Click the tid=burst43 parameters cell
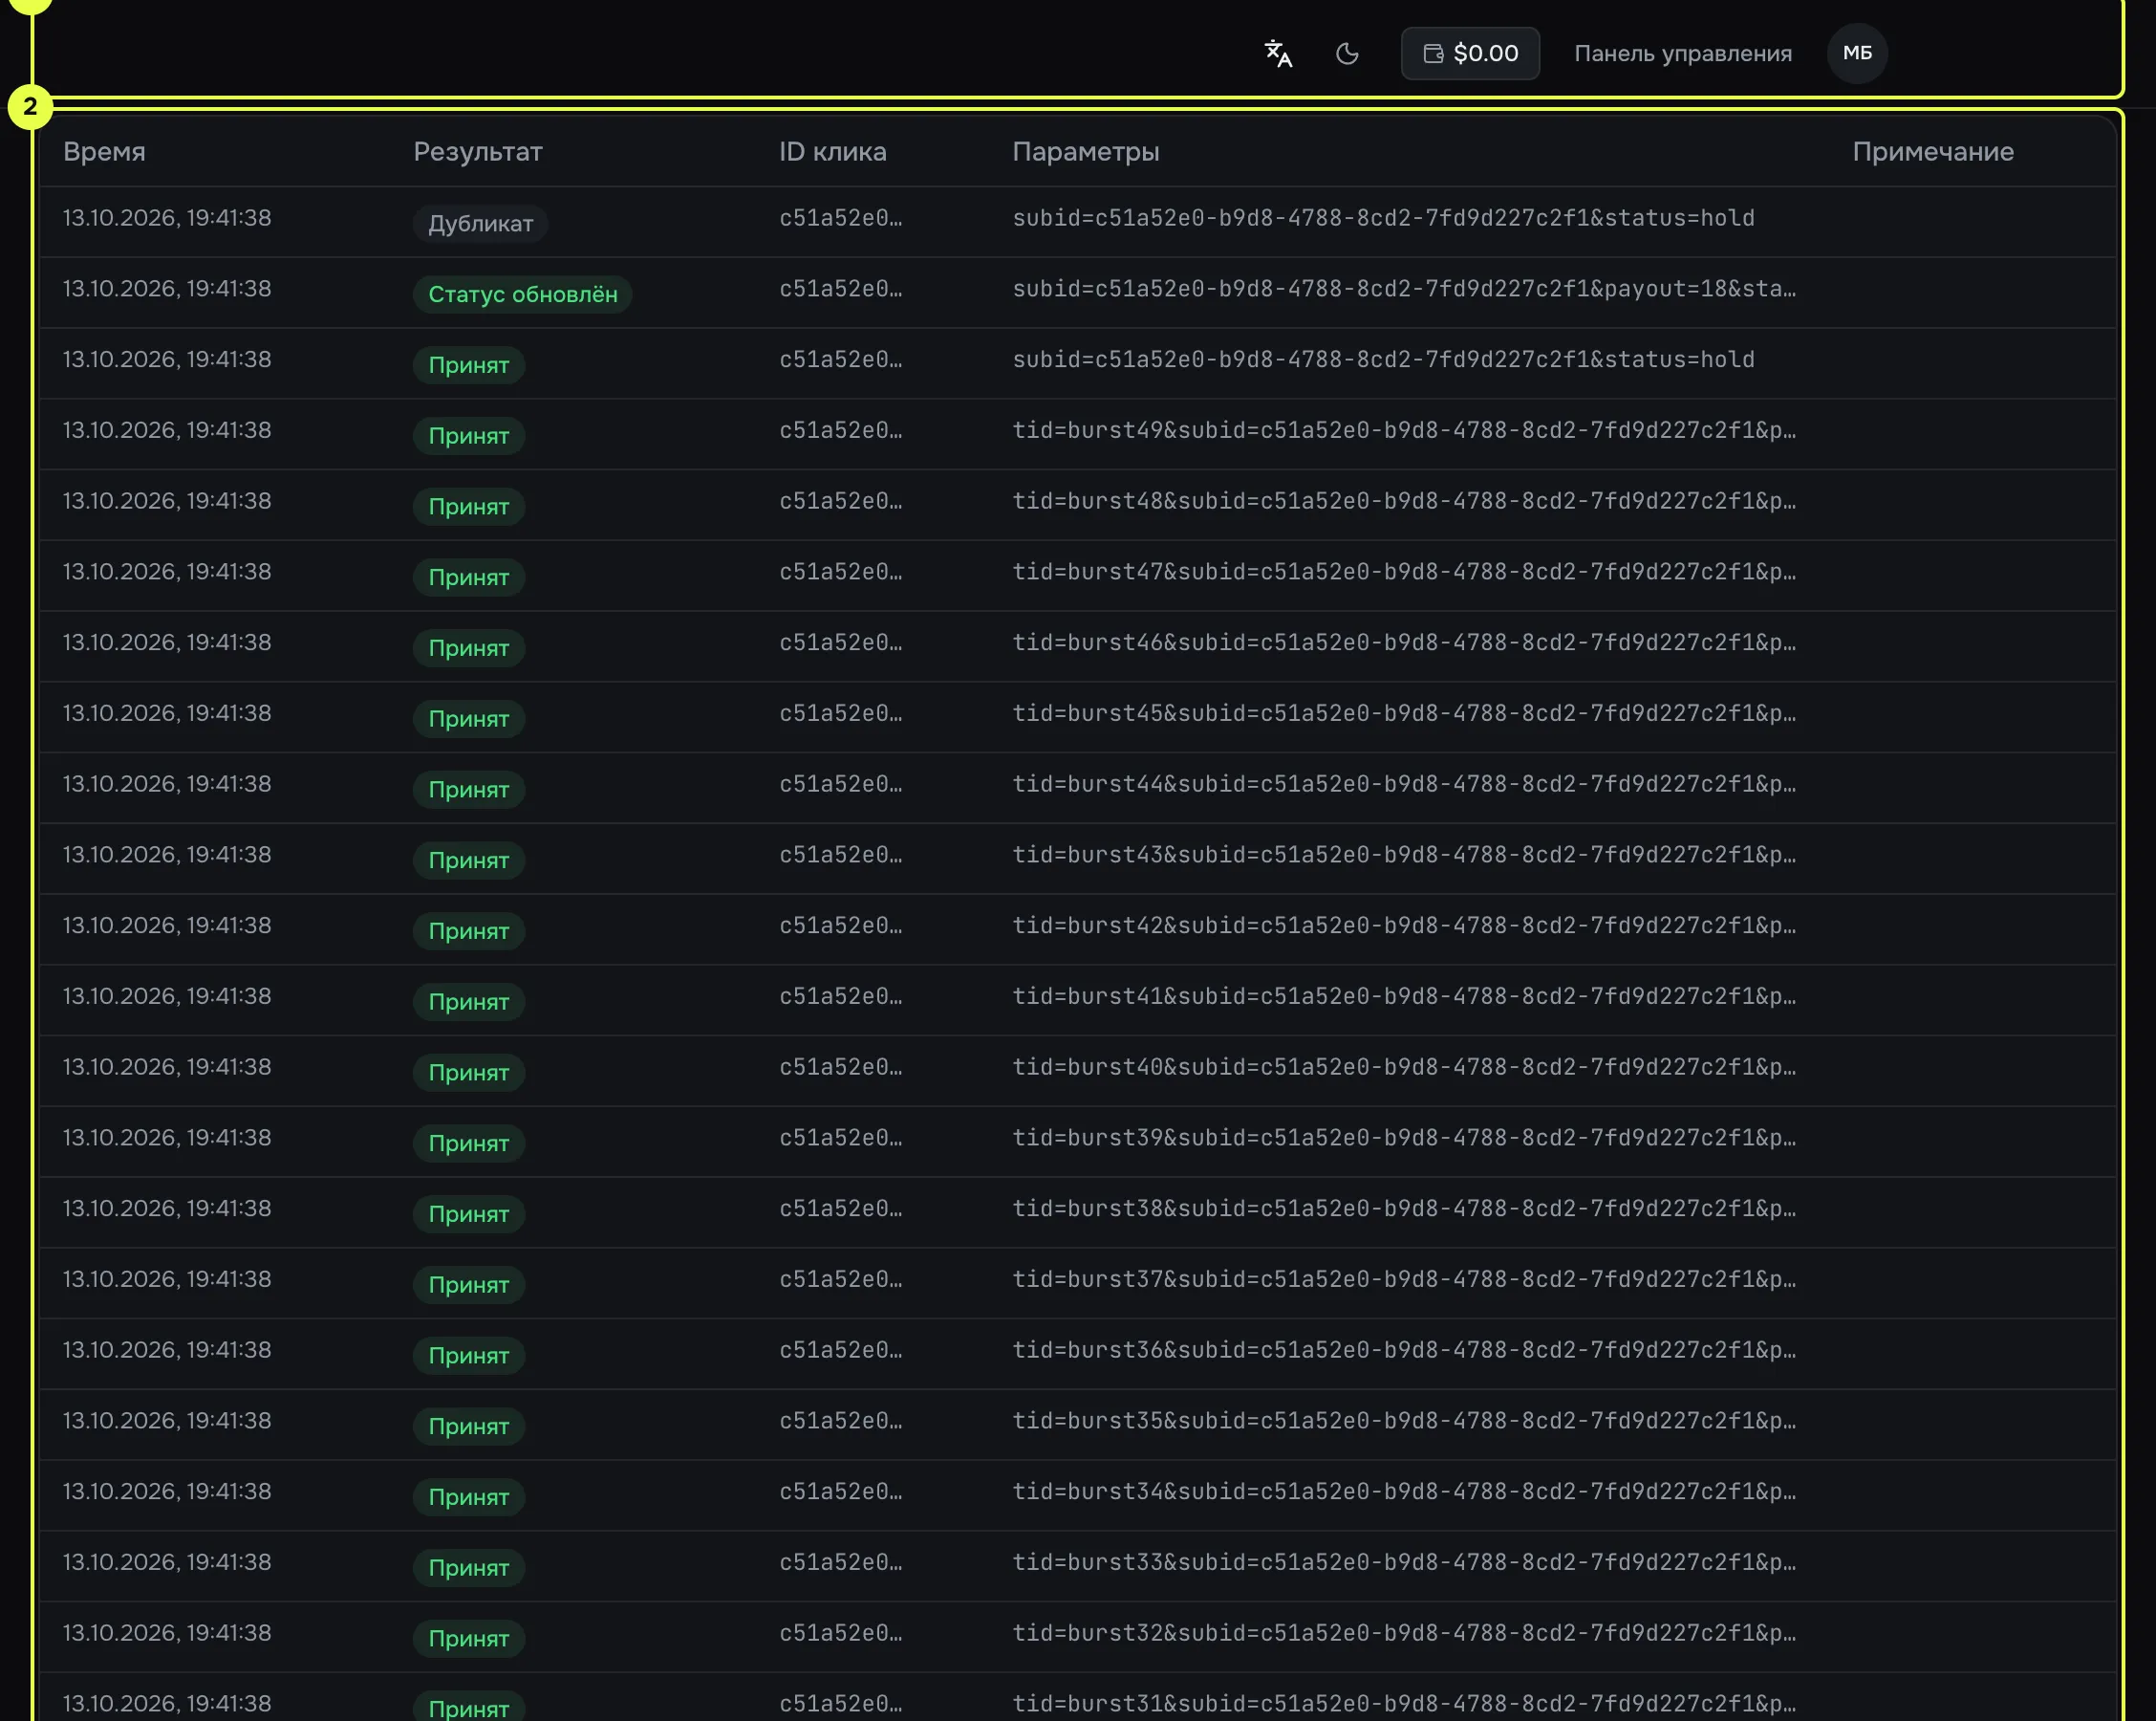 (1404, 855)
